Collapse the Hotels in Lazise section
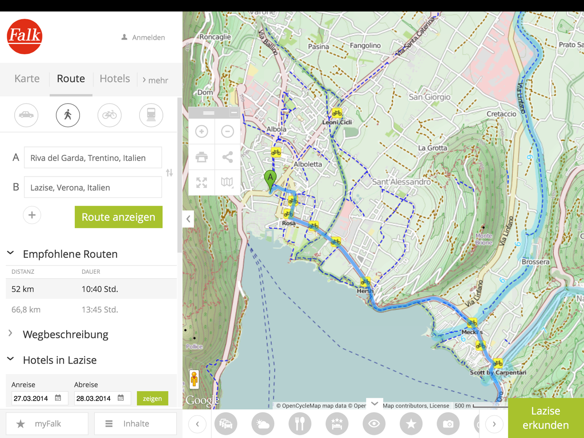Screen dimensions: 584x438 tap(11, 360)
